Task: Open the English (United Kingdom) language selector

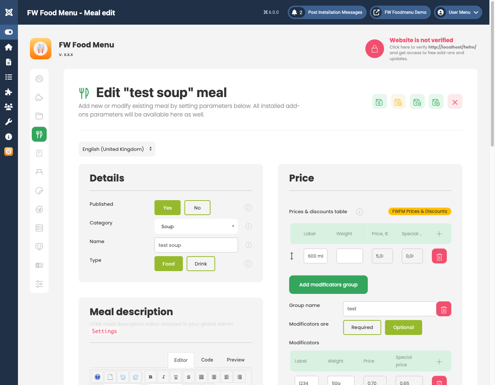Action: coord(117,149)
